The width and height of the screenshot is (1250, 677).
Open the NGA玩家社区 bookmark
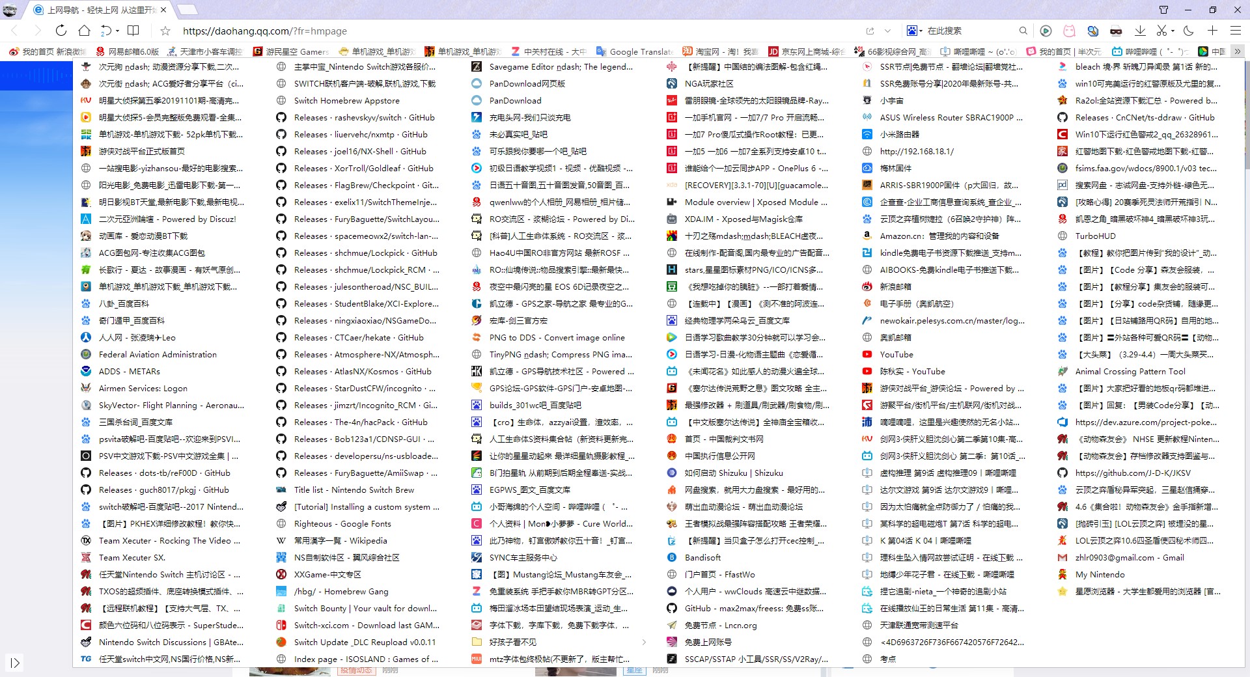pyautogui.click(x=701, y=83)
